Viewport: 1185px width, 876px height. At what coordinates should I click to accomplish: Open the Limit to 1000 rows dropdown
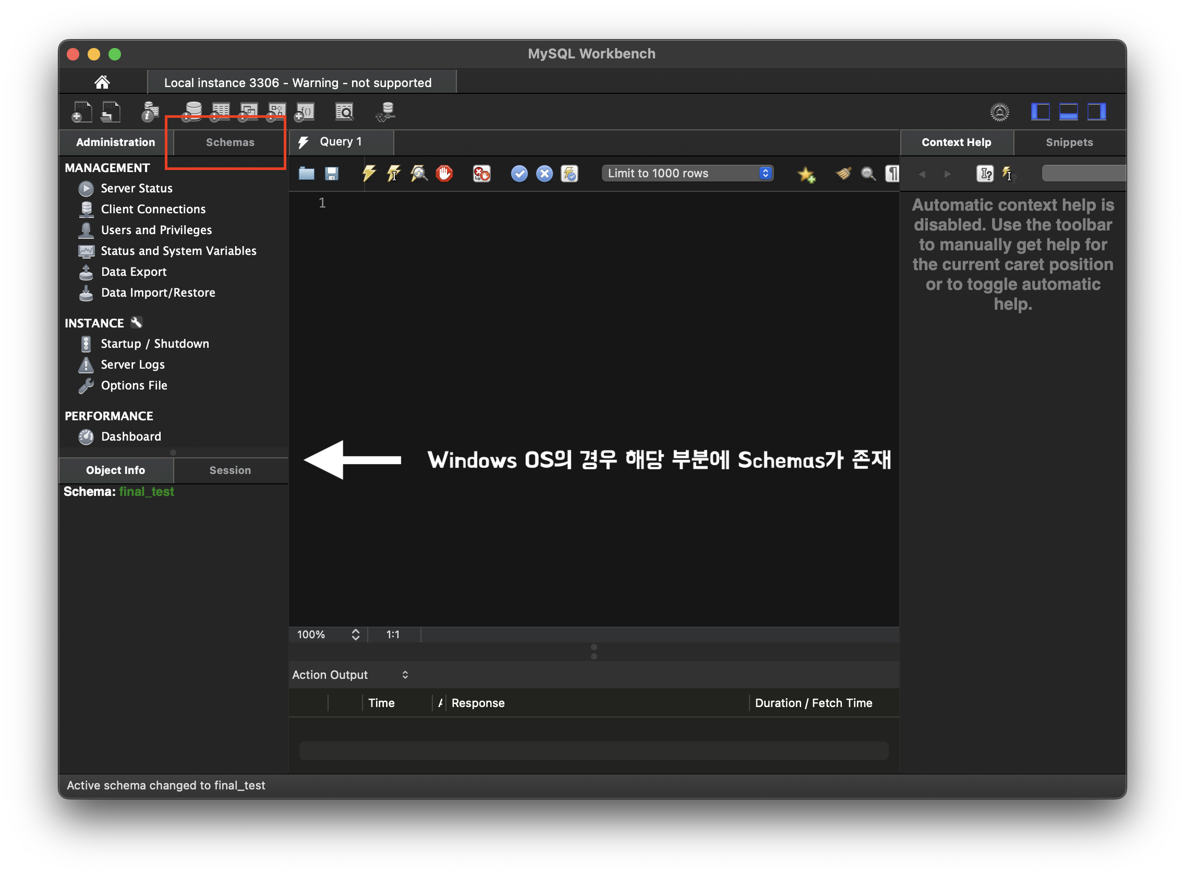(x=687, y=174)
